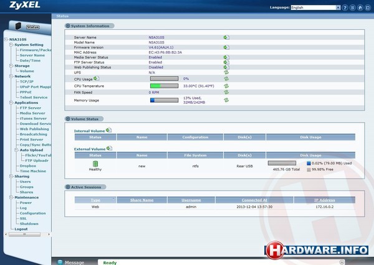Click the Logout icon in the top bar
374x265 pixels.
click(x=368, y=7)
